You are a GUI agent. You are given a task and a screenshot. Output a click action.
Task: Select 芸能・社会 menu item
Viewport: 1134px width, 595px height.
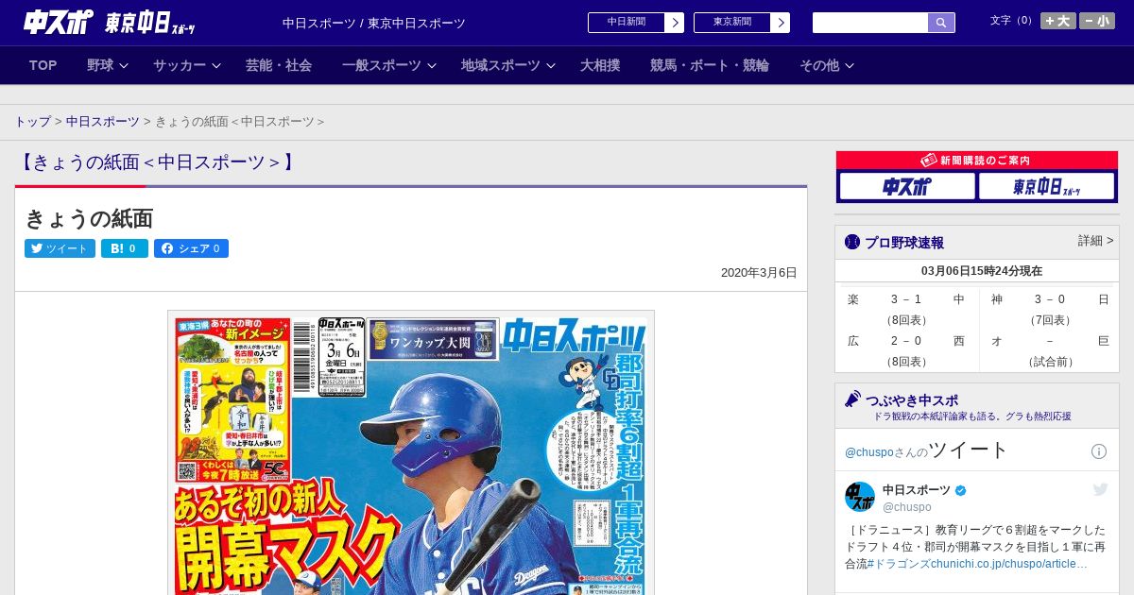(279, 65)
